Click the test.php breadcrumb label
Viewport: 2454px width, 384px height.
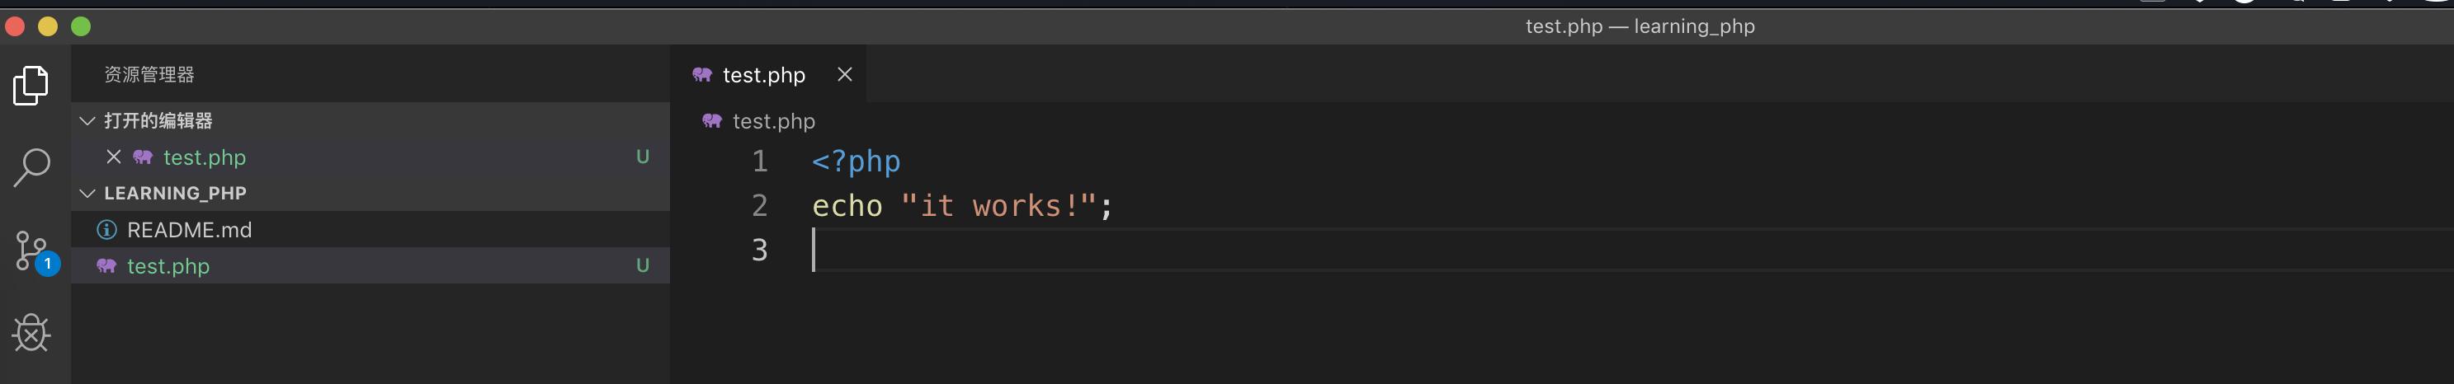pyautogui.click(x=773, y=120)
